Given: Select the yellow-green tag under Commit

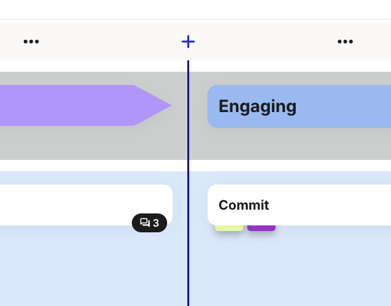Looking at the screenshot, I should (229, 228).
